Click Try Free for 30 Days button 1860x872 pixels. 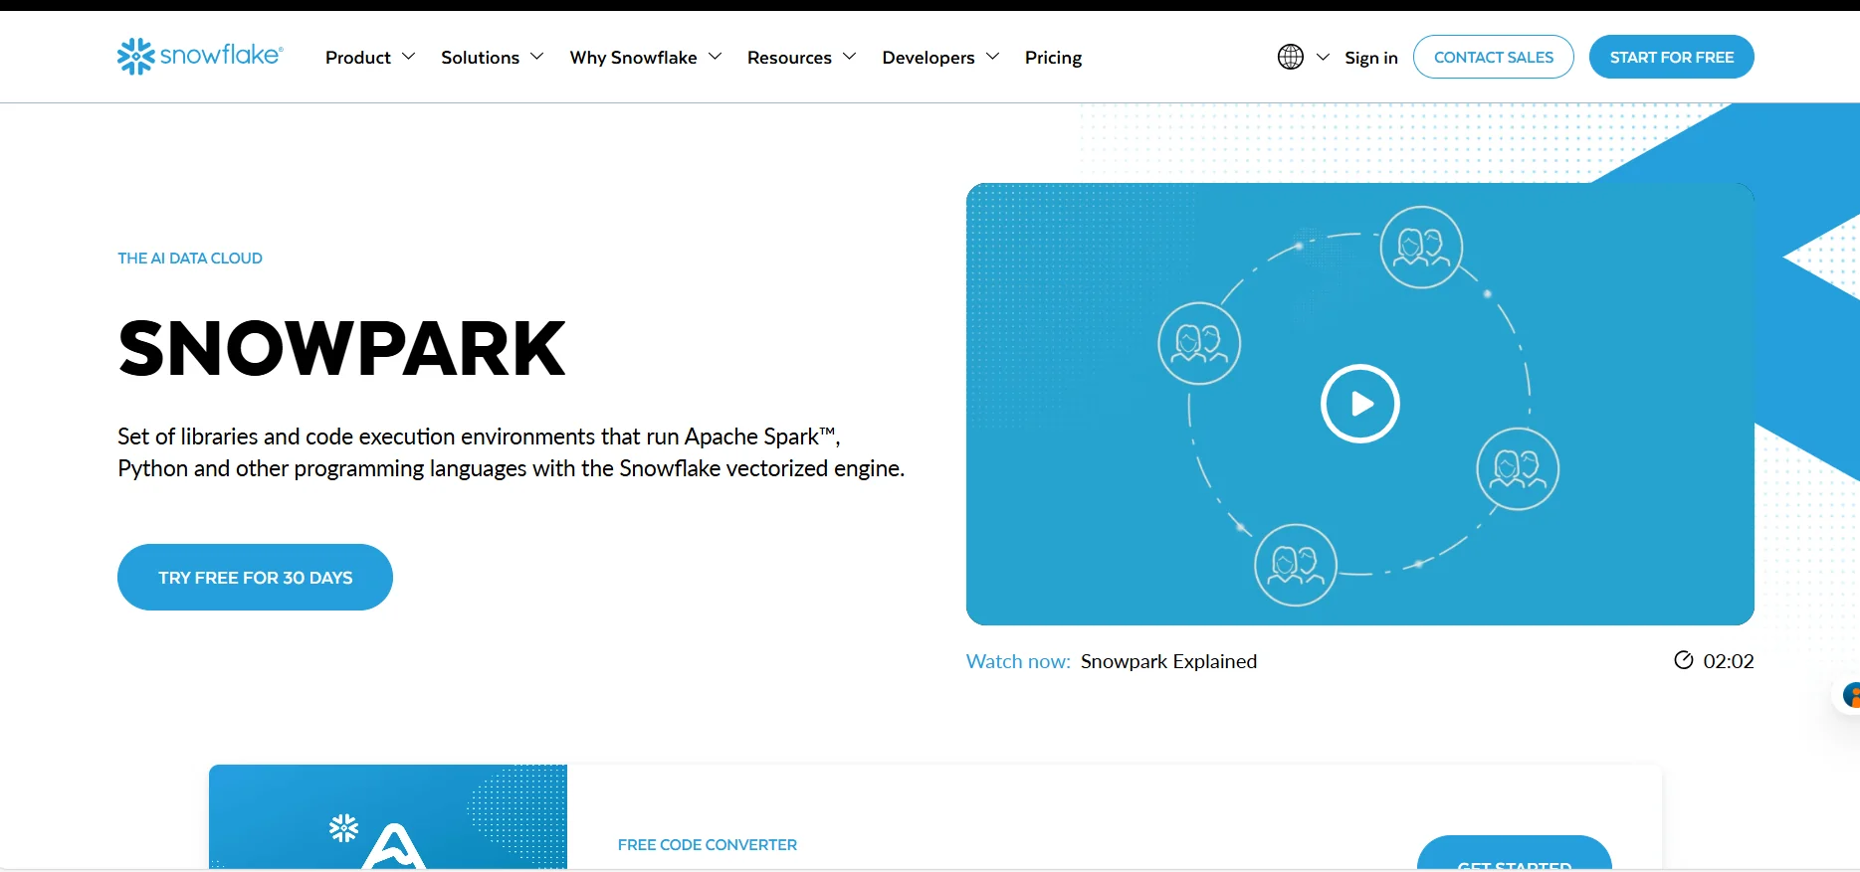(255, 577)
